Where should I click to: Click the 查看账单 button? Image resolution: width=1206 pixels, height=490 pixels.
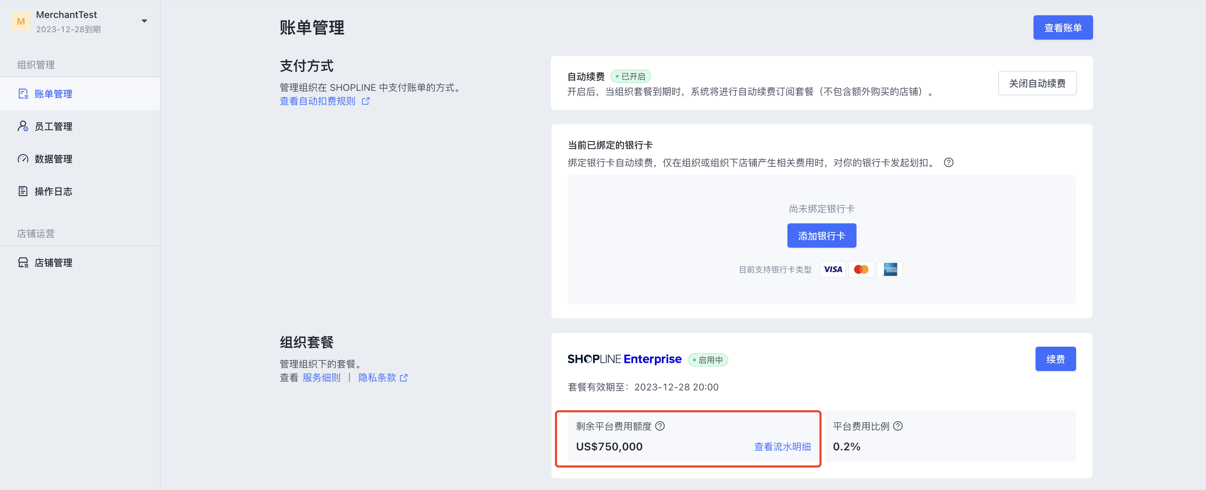[x=1063, y=27]
